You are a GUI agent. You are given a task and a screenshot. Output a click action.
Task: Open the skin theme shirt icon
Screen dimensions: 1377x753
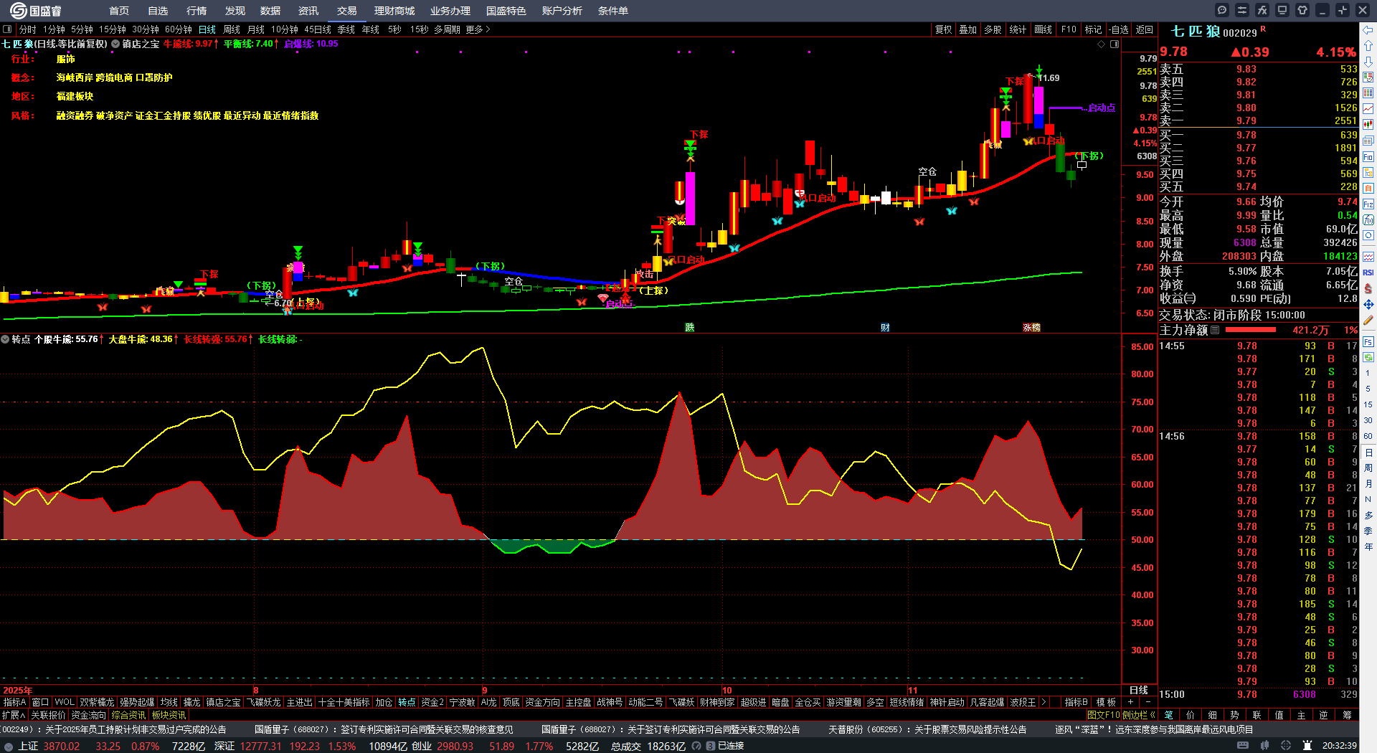pyautogui.click(x=1302, y=10)
